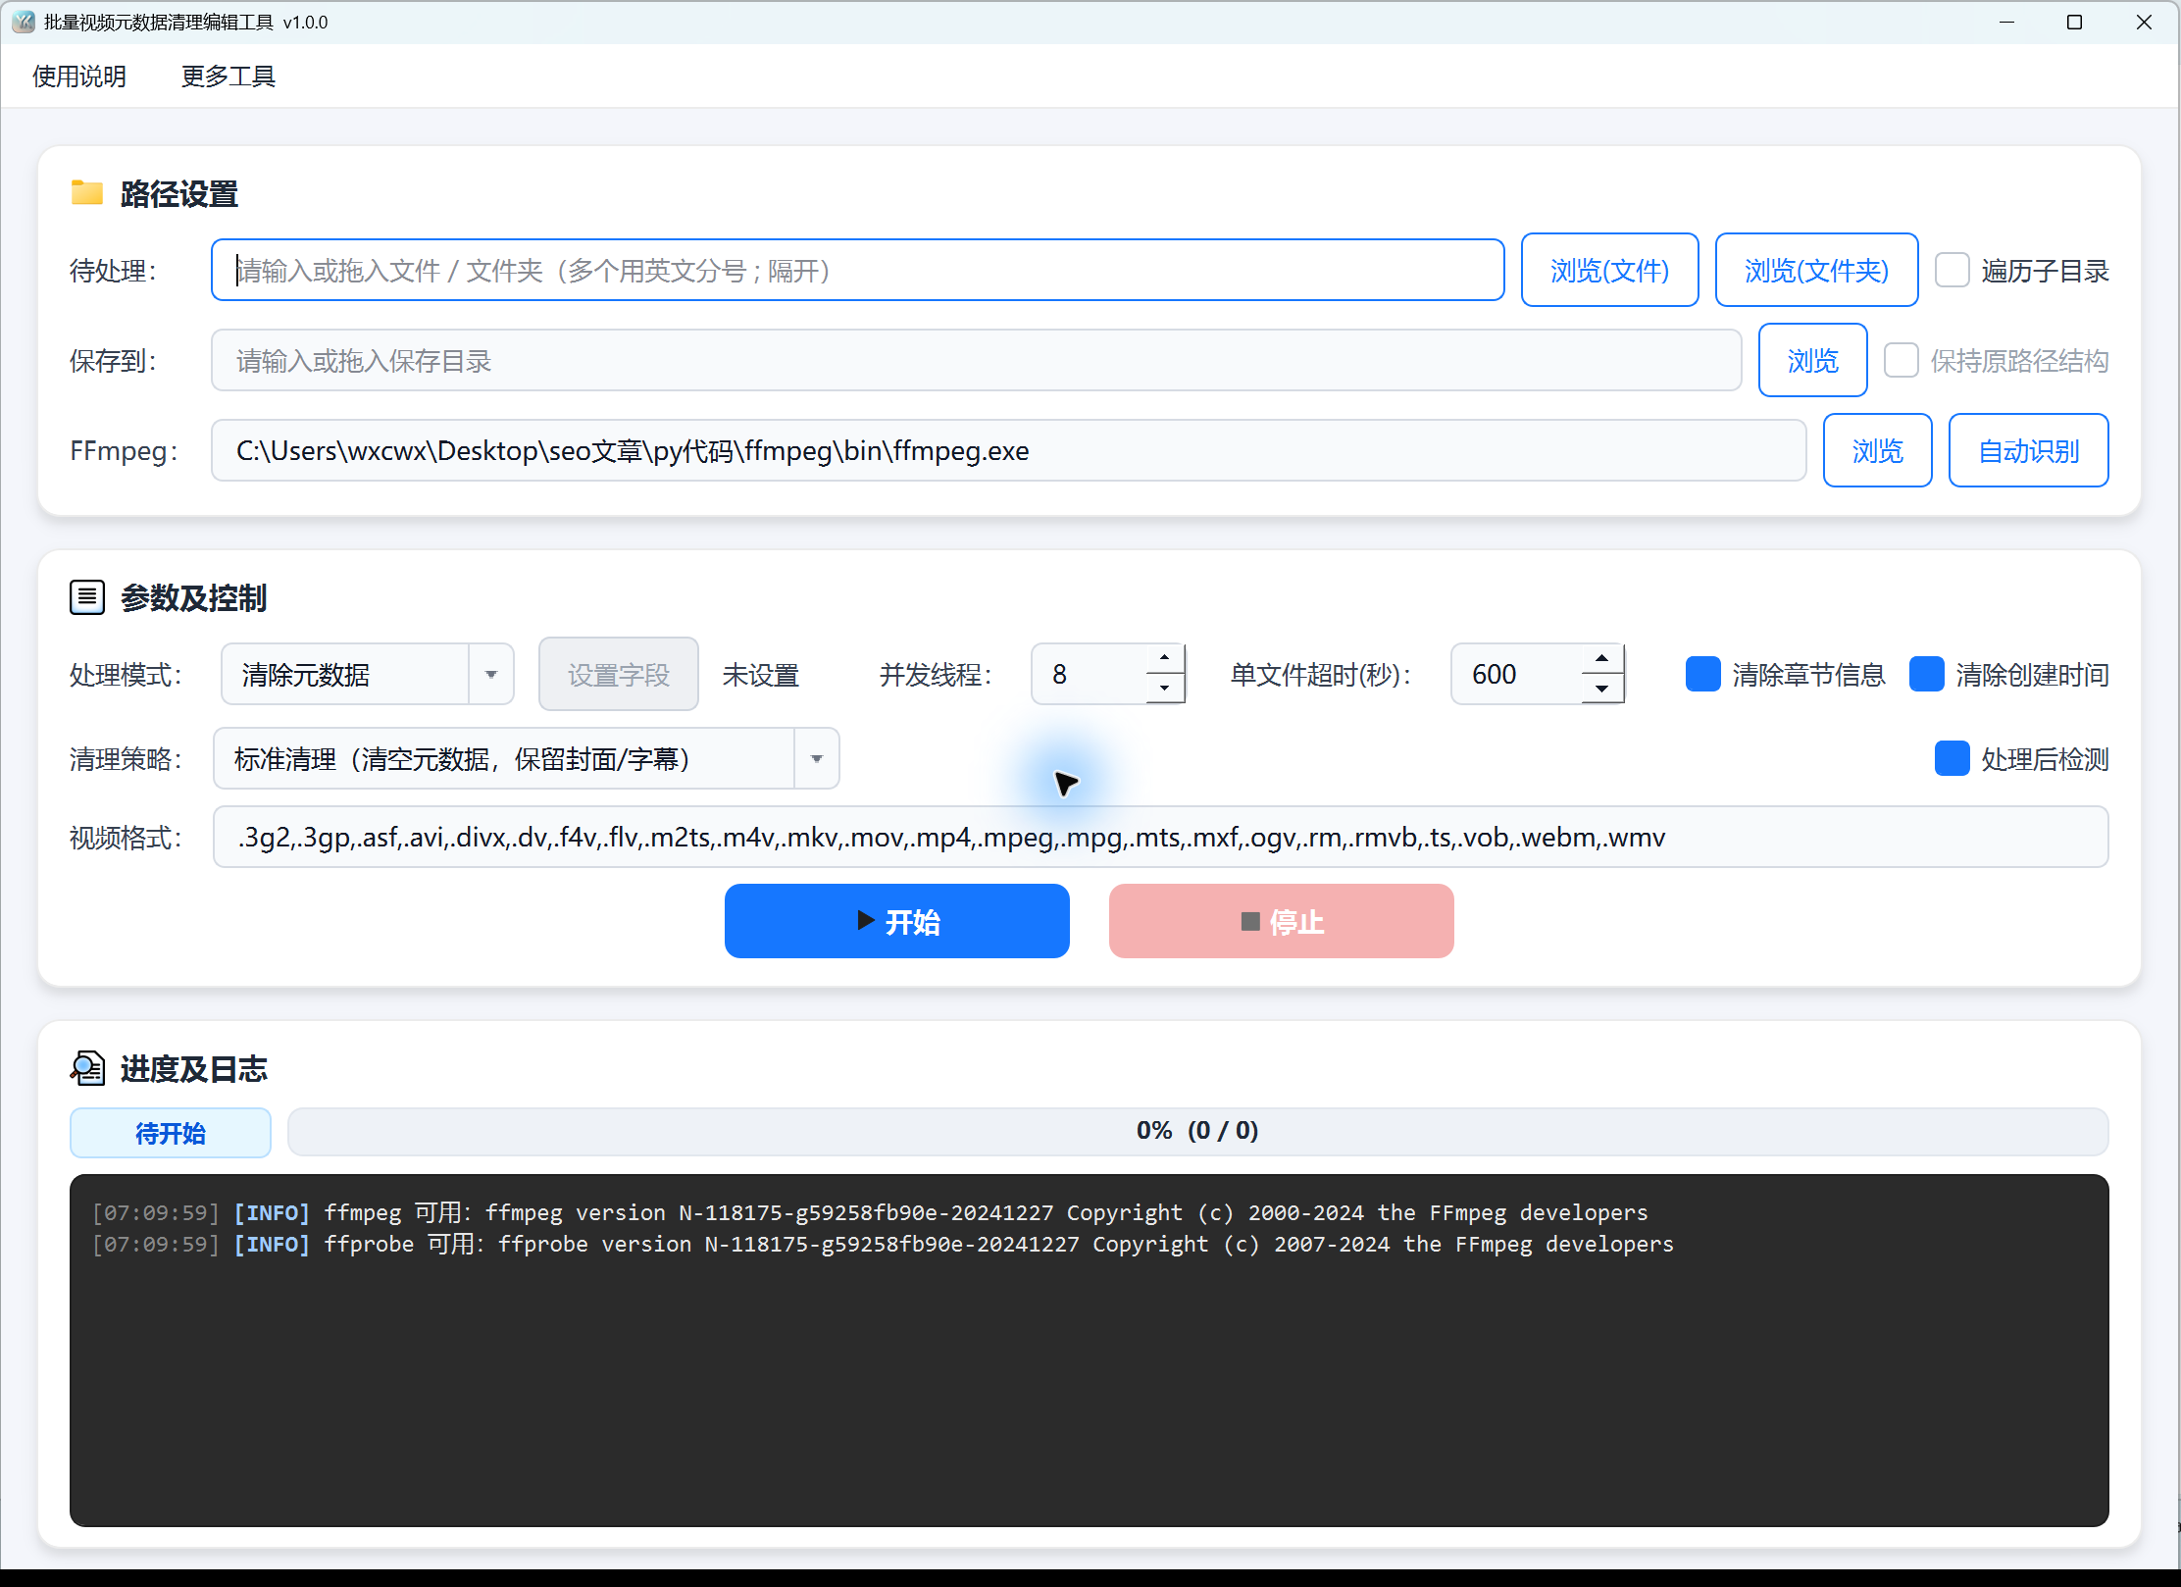
Task: Click the ffmpeg version log line
Action: click(870, 1212)
